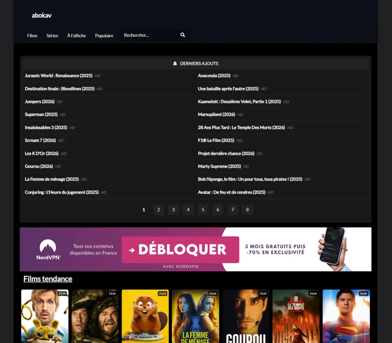
Task: Open the Films menu item
Action: click(x=32, y=36)
